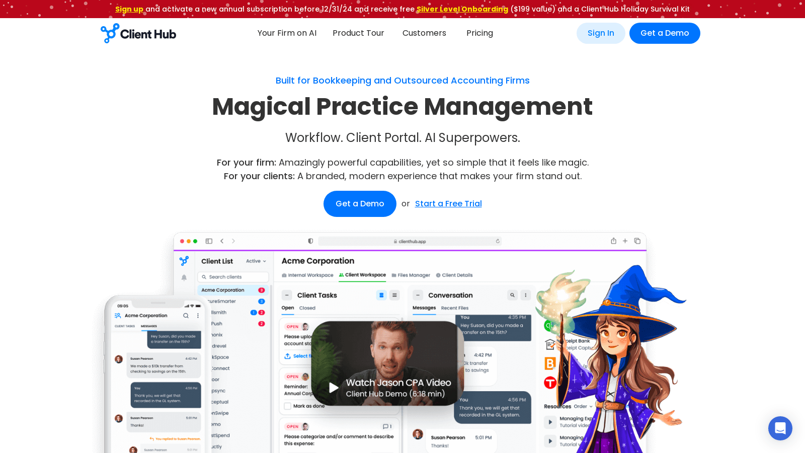Open the Resources Order dropdown
The image size is (805, 453).
click(583, 407)
